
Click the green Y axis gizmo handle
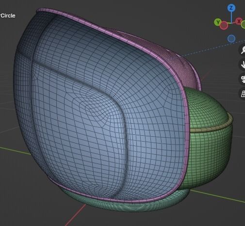218,22
